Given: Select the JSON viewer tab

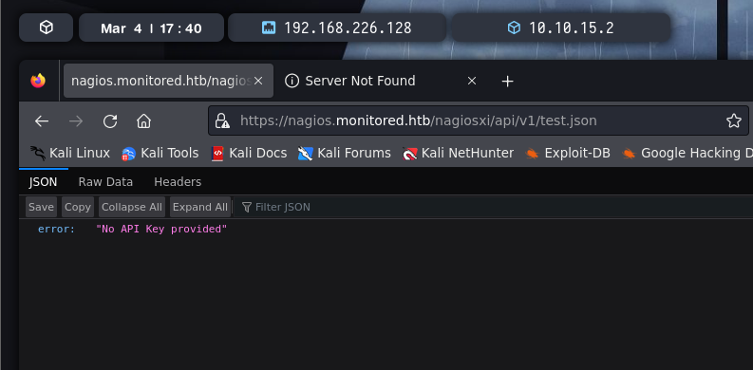Looking at the screenshot, I should tap(44, 182).
